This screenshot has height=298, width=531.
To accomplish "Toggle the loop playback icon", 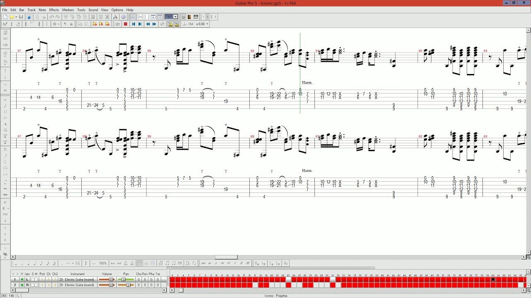I will click(x=162, y=24).
